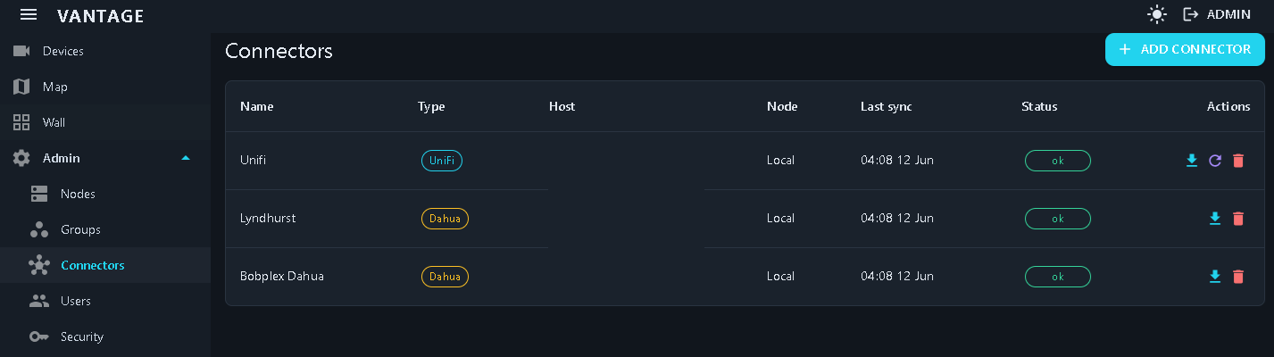Viewport: 1274px width, 357px height.
Task: Open Users under Admin
Action: click(x=105, y=301)
